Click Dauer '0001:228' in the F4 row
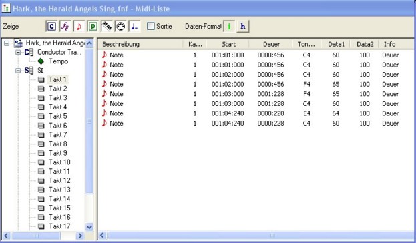 click(270, 94)
